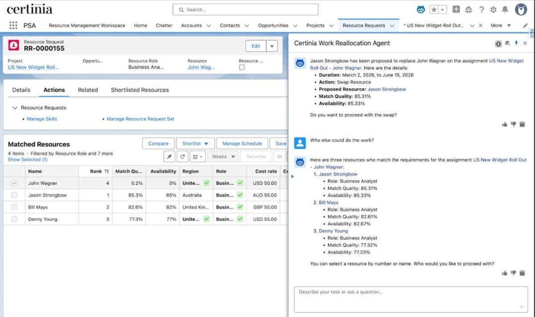Open the Shortlist dropdown arrow

click(x=207, y=143)
